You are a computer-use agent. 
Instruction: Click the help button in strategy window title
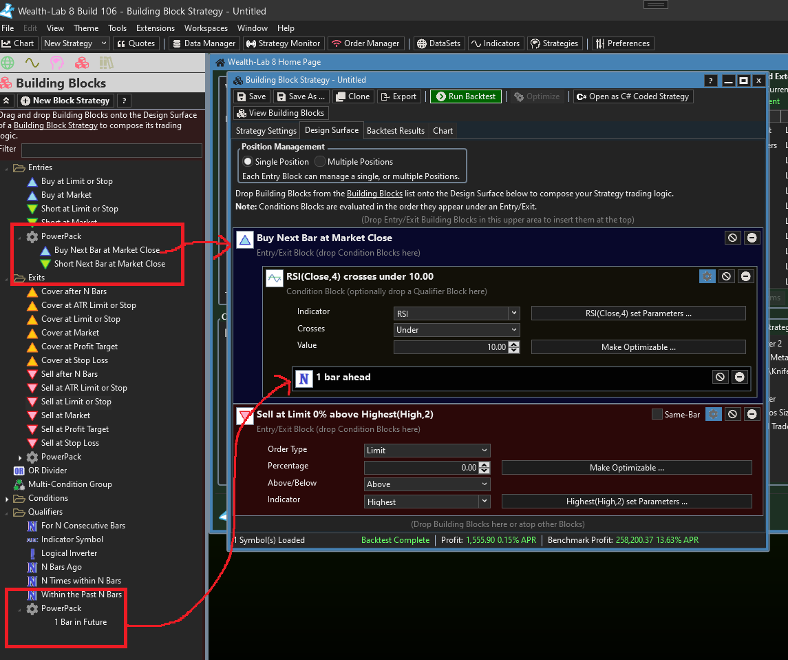click(710, 81)
